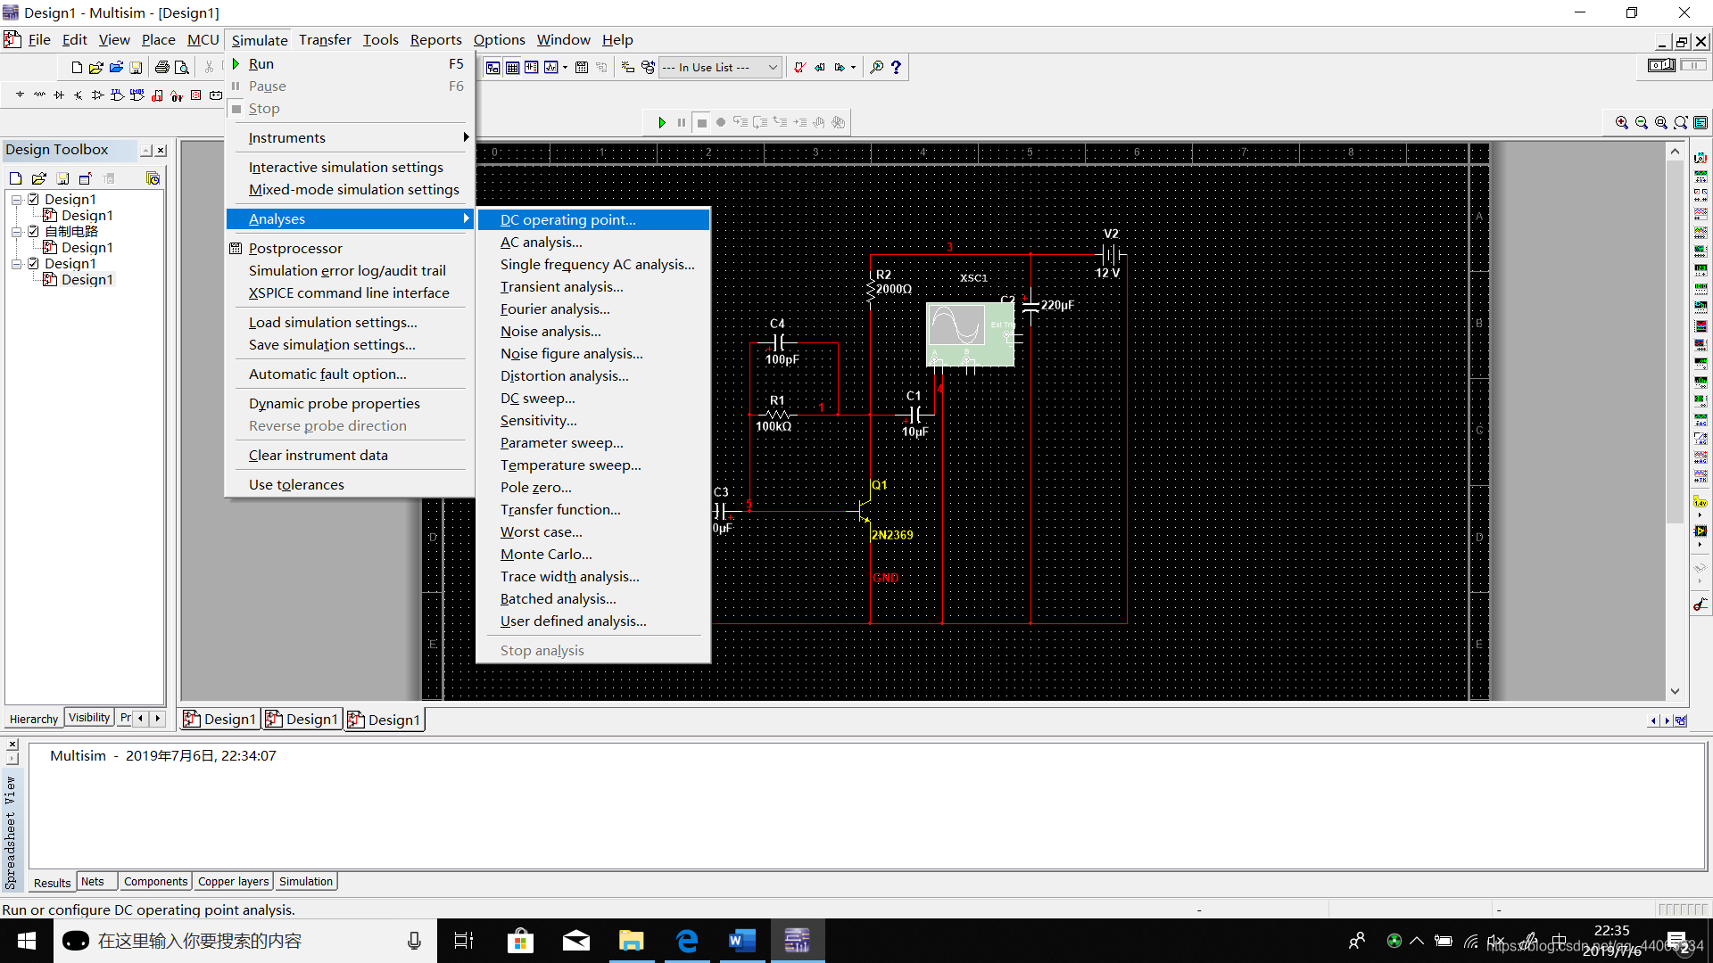Click the Print icon in the toolbar
This screenshot has width=1713, height=963.
(161, 68)
